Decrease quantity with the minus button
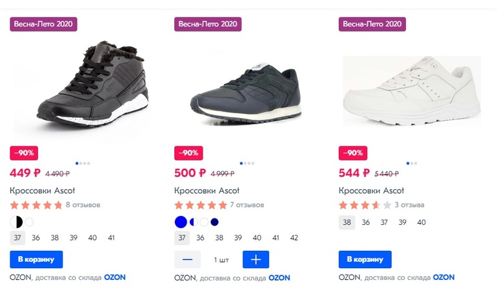 pyautogui.click(x=187, y=259)
